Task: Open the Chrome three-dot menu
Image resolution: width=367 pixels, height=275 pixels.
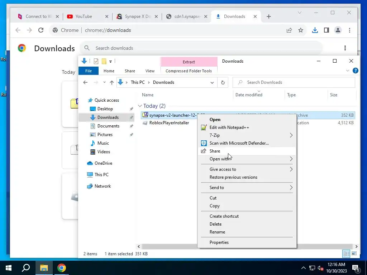Action: 349,30
